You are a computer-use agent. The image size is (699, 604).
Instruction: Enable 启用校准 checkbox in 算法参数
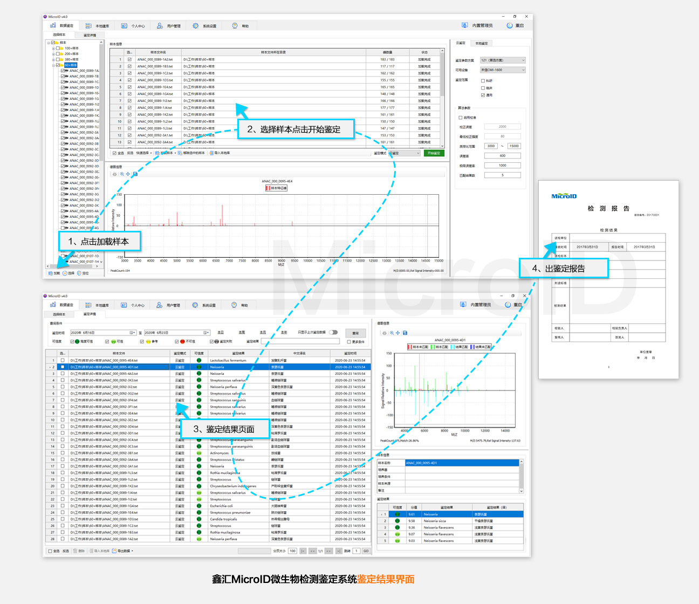pos(461,118)
